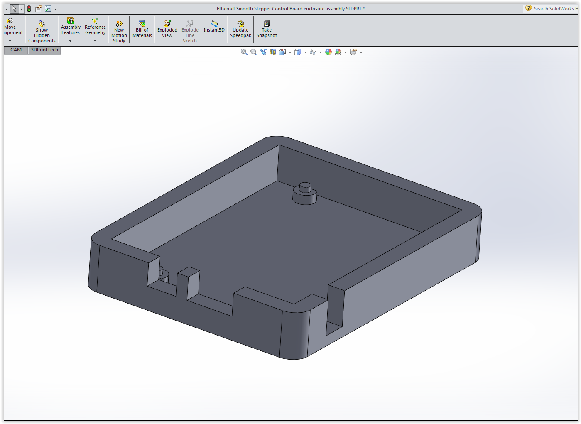Expand the View Orientation dropdown arrow
581x424 pixels.
coord(290,52)
